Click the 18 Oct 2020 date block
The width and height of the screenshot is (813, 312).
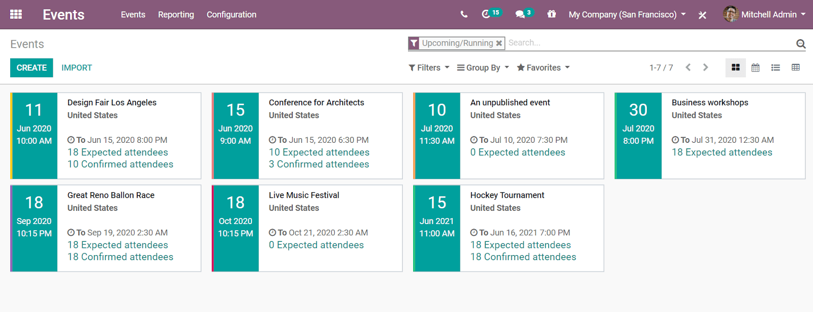click(235, 228)
